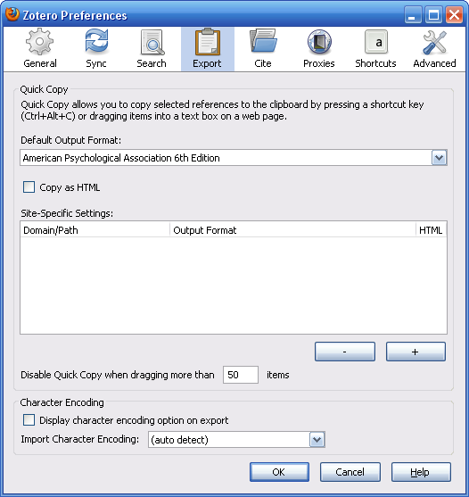Open the Cite preferences pane

(263, 49)
